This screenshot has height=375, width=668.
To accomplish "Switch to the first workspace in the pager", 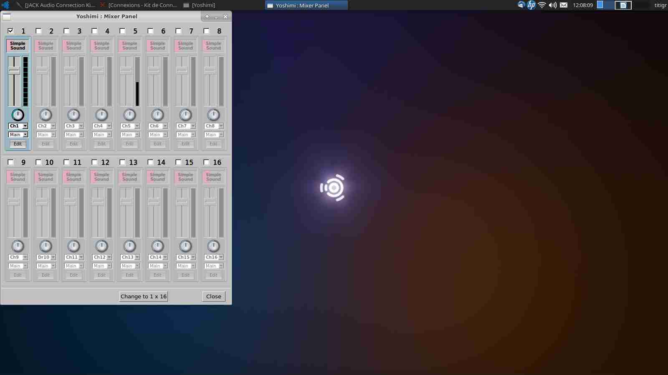I will [606, 5].
